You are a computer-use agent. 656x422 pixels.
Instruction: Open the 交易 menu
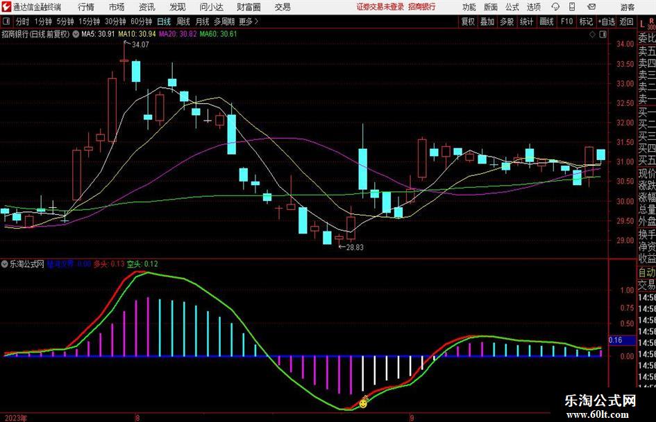tap(283, 7)
